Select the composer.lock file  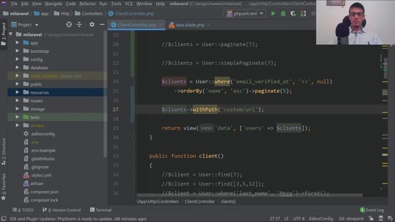click(x=44, y=200)
